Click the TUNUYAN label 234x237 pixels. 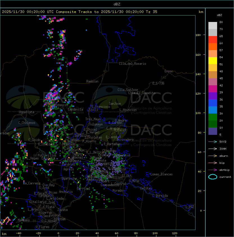point(60,219)
